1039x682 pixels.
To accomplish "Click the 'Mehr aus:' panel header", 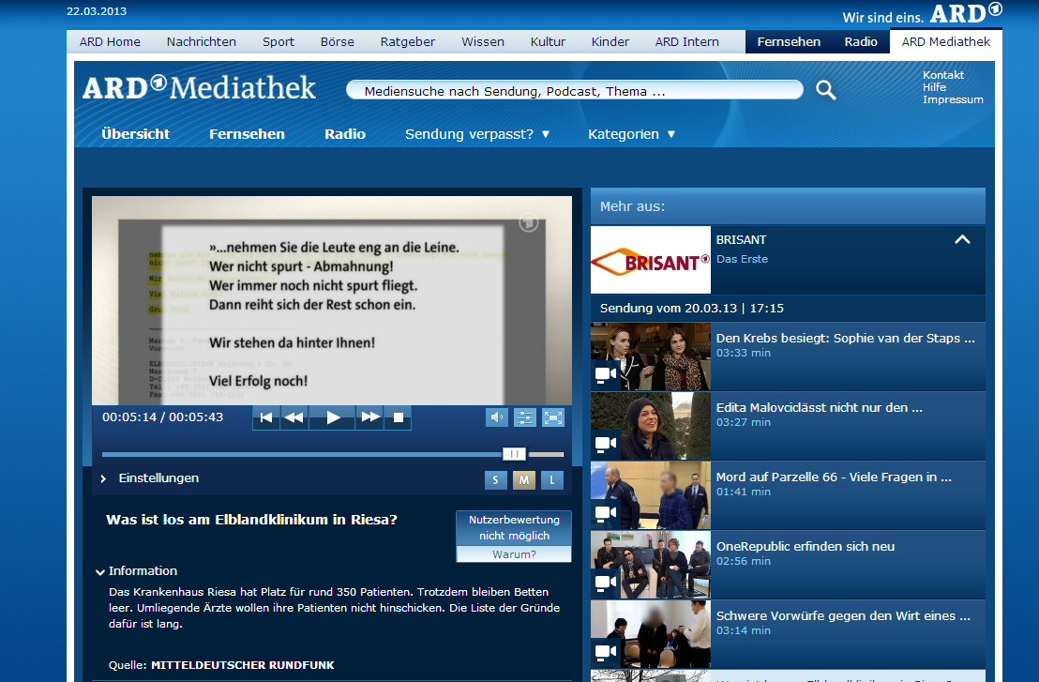I will pyautogui.click(x=788, y=206).
